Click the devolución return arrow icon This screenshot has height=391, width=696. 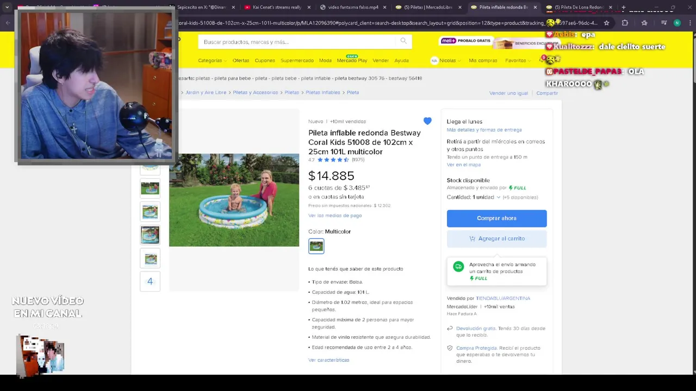(450, 329)
